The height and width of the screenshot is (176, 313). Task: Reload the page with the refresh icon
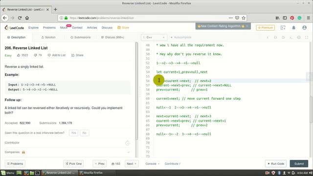[x=20, y=18]
